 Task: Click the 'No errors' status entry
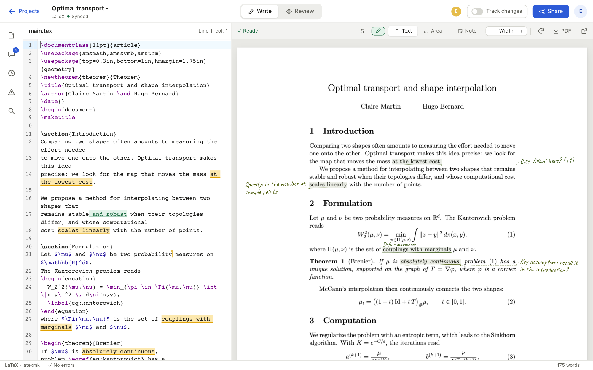pyautogui.click(x=61, y=365)
